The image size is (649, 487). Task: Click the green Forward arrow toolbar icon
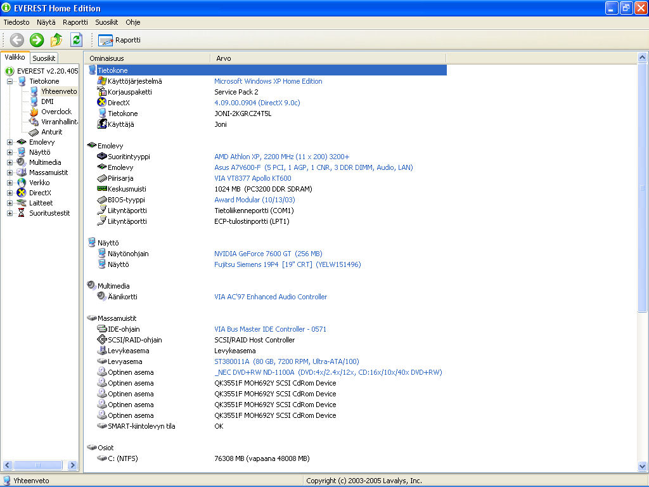[37, 40]
